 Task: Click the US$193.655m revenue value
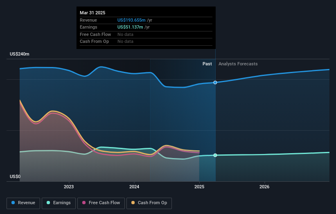tap(131, 20)
